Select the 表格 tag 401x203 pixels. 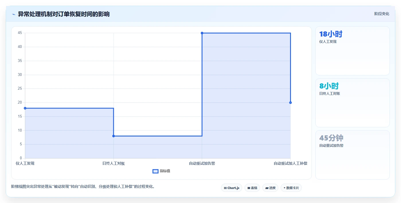click(x=252, y=188)
